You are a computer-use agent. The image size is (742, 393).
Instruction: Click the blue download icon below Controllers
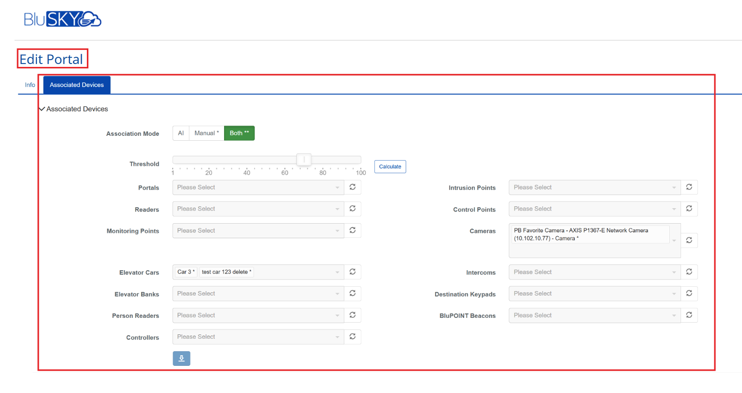tap(181, 358)
